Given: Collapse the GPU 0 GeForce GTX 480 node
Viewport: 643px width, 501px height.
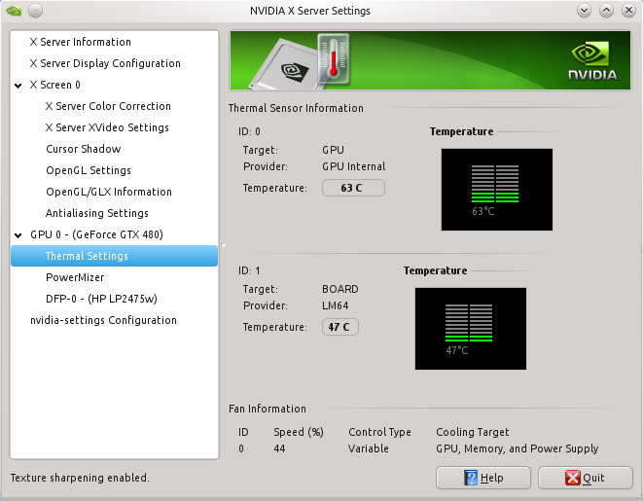Looking at the screenshot, I should point(18,234).
